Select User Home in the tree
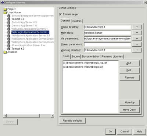This screenshot has height=136, width=147. click(x=14, y=12)
